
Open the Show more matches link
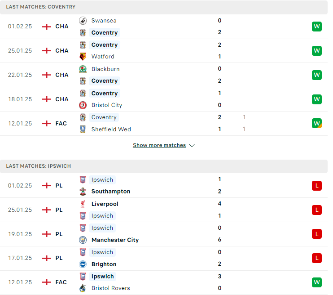(159, 145)
